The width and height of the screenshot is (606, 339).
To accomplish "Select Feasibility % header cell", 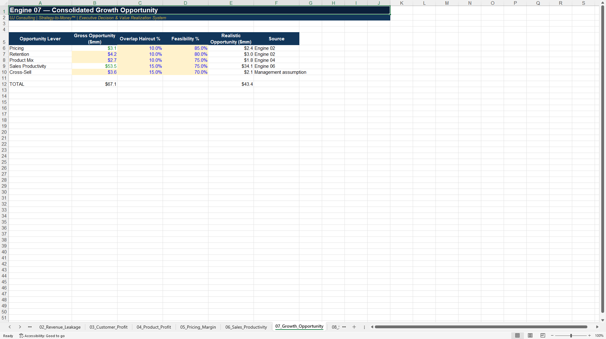I will click(x=185, y=39).
